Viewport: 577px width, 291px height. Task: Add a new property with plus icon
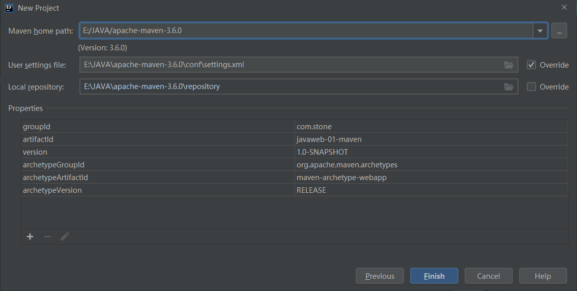pyautogui.click(x=30, y=237)
